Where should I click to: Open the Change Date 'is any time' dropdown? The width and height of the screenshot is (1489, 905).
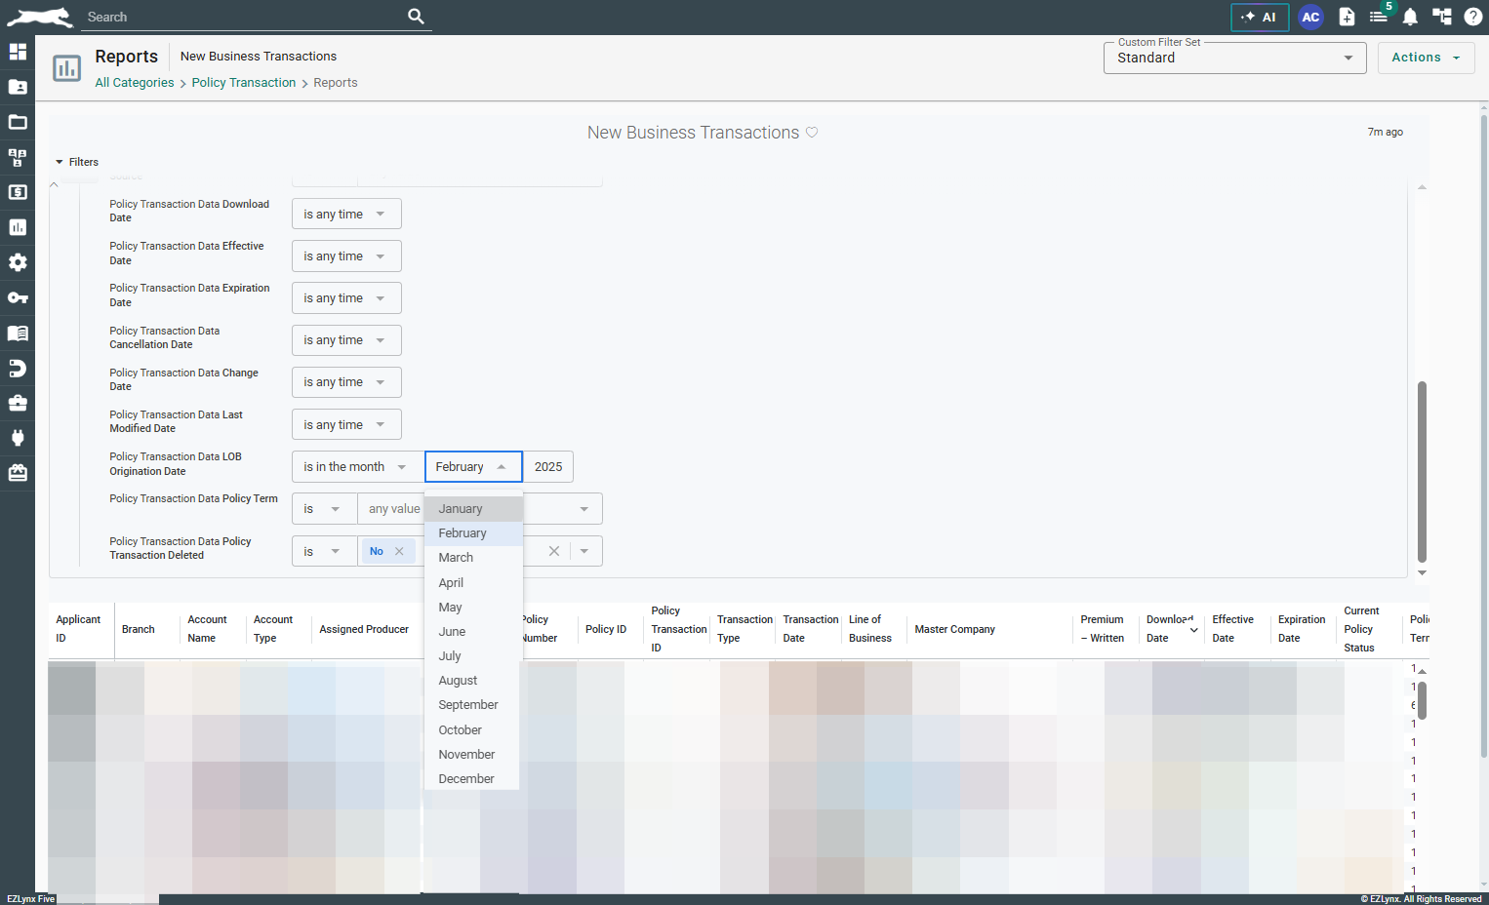[346, 382]
